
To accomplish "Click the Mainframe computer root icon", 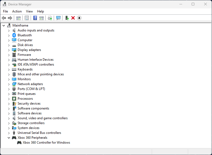I will tap(9, 25).
